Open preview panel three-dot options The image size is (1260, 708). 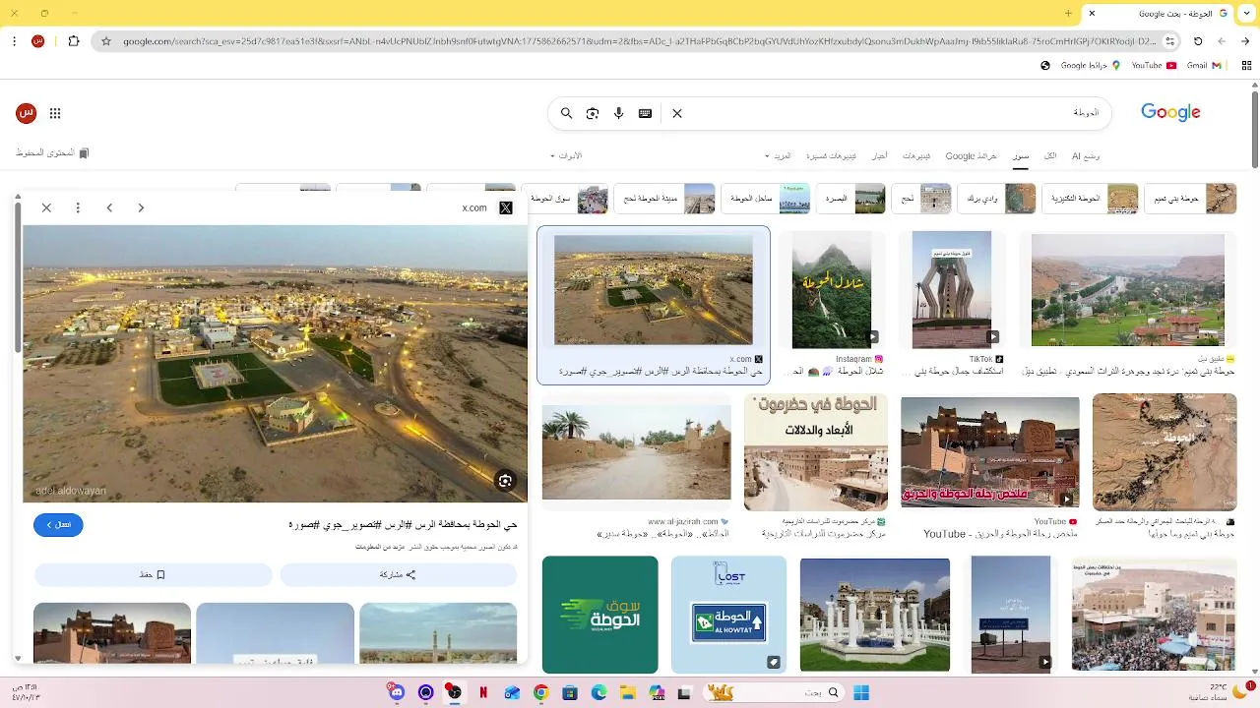(78, 207)
